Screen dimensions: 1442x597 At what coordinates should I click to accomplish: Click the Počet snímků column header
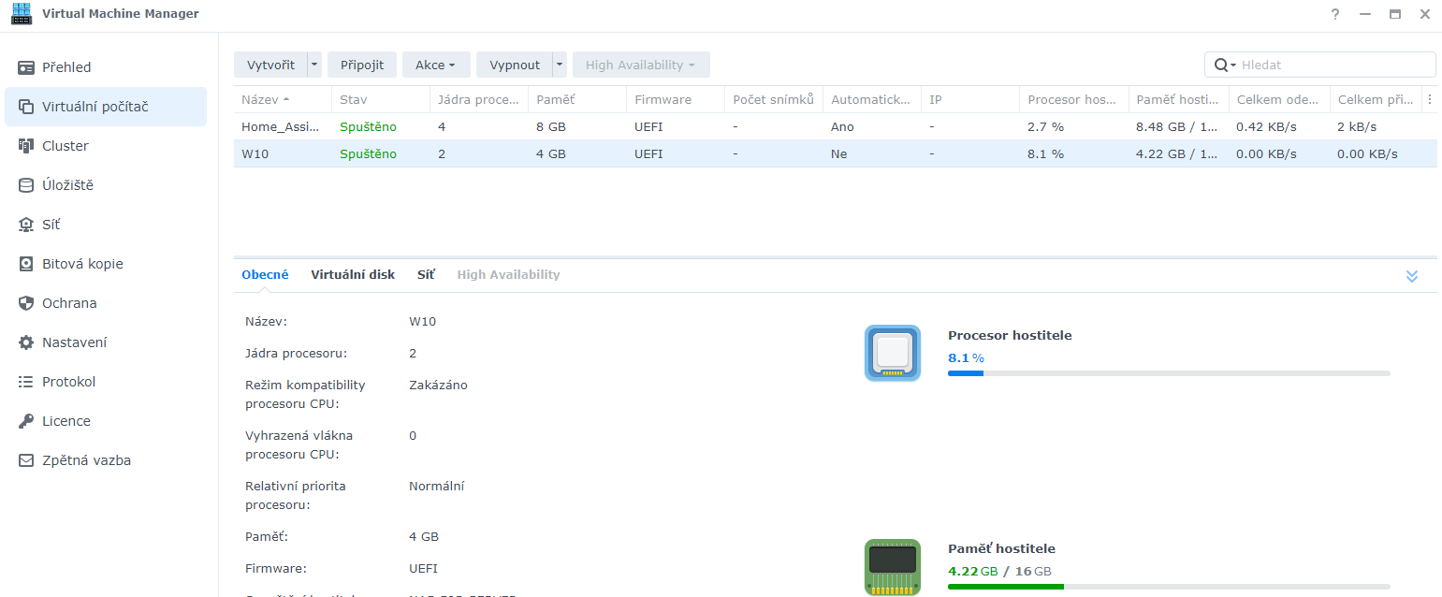click(x=773, y=99)
